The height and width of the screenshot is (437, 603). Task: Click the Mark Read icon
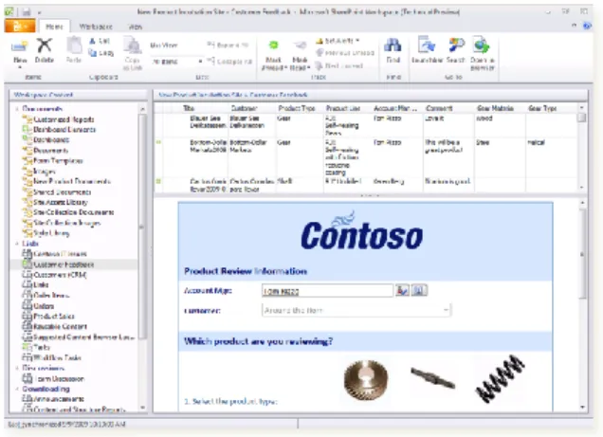coord(300,46)
